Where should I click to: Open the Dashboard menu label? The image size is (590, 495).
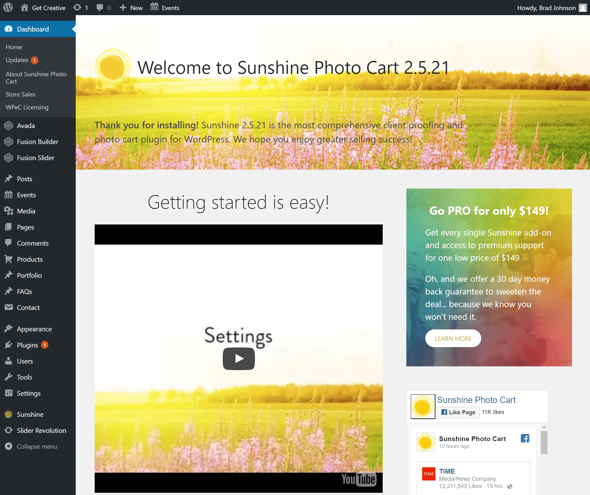[x=33, y=29]
